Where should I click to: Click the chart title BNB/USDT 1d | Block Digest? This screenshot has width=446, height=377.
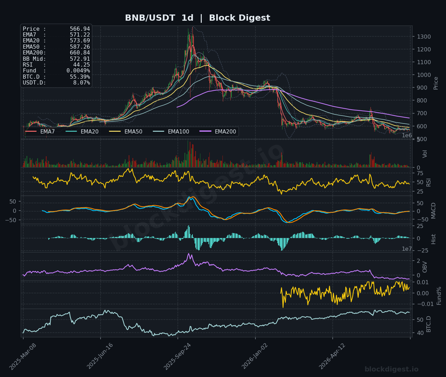click(x=197, y=18)
